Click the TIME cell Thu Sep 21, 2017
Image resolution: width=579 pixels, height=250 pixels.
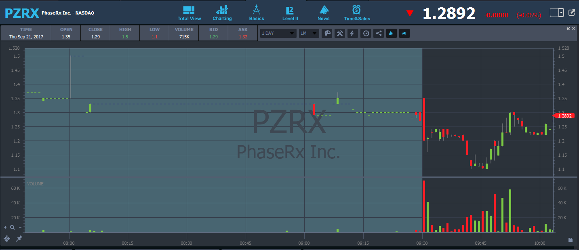click(x=26, y=33)
